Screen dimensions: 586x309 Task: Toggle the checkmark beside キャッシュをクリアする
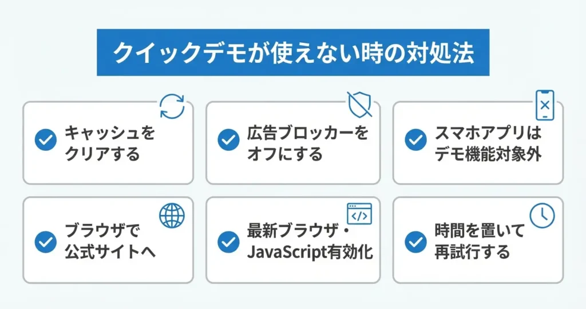(x=46, y=140)
